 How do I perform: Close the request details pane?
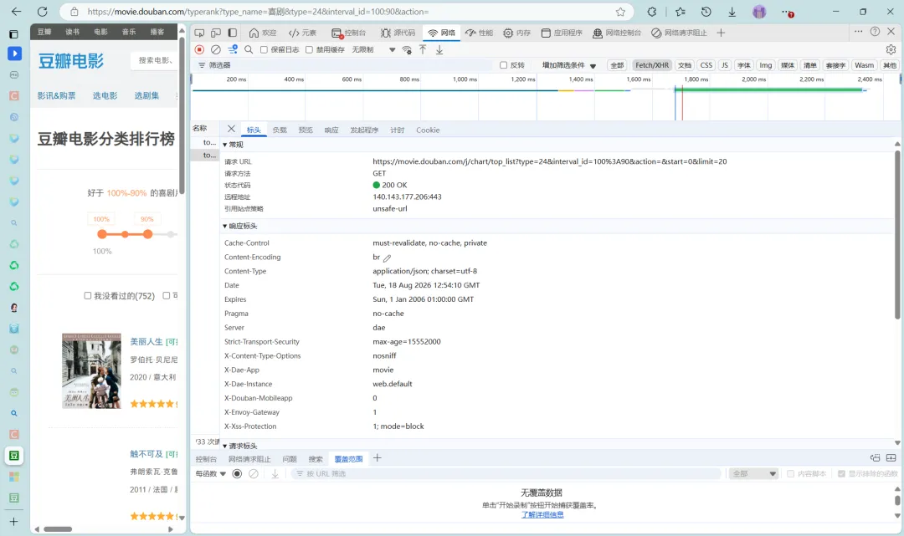click(x=231, y=129)
